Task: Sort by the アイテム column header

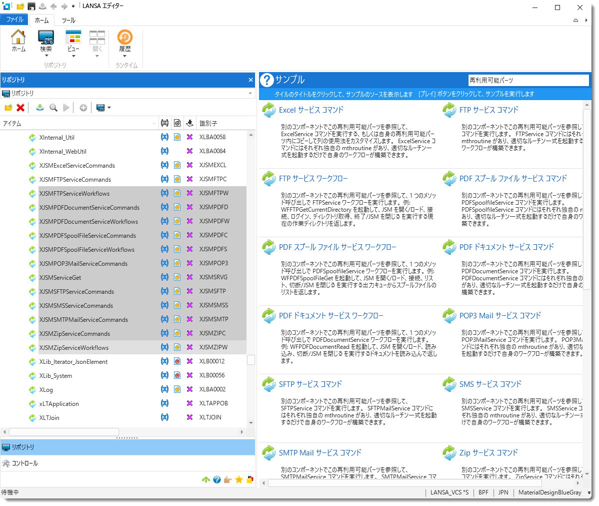Action: (x=79, y=124)
